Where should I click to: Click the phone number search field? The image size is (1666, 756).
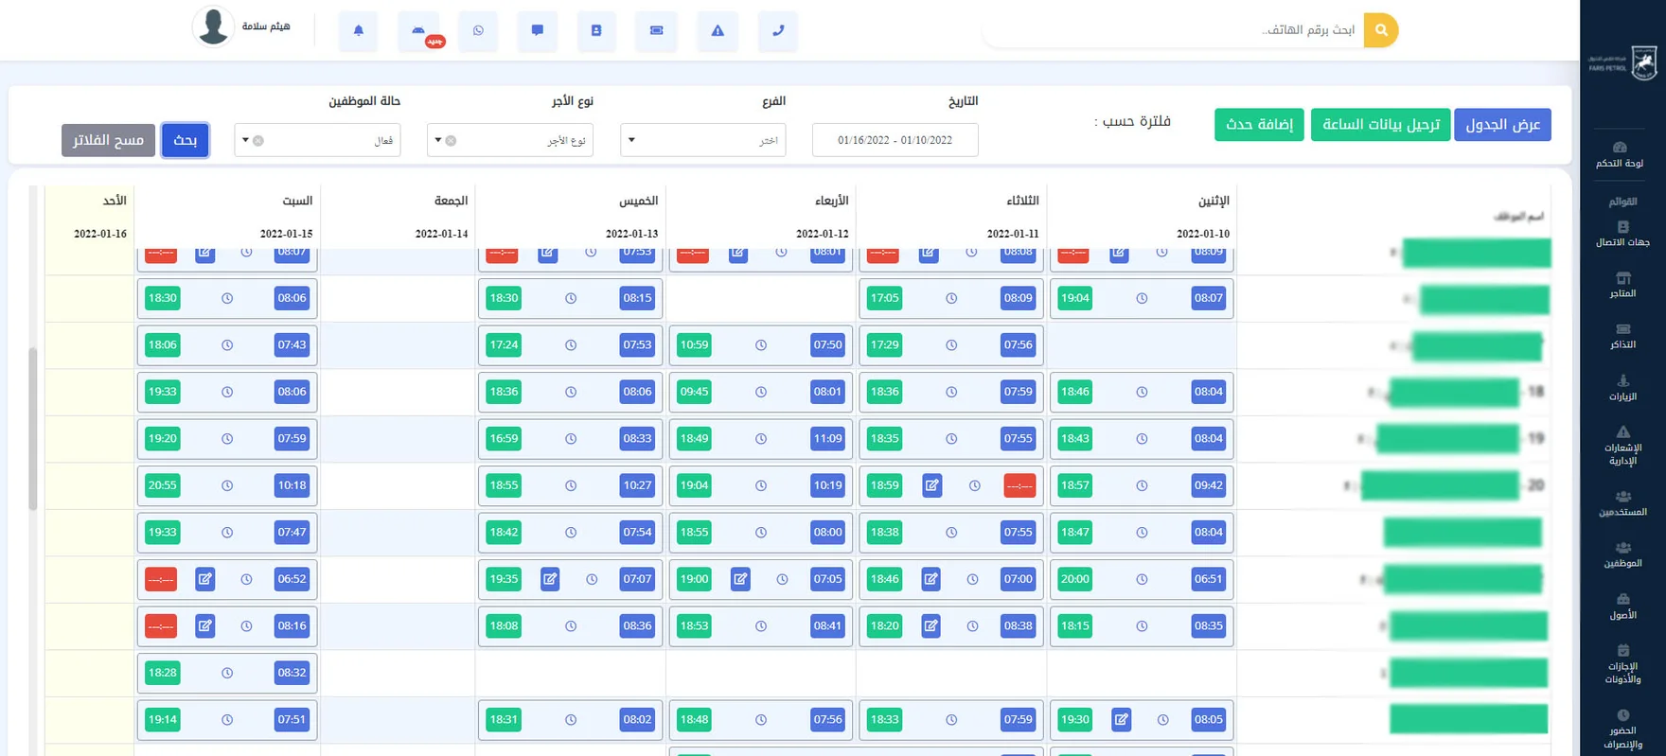pyautogui.click(x=1174, y=30)
